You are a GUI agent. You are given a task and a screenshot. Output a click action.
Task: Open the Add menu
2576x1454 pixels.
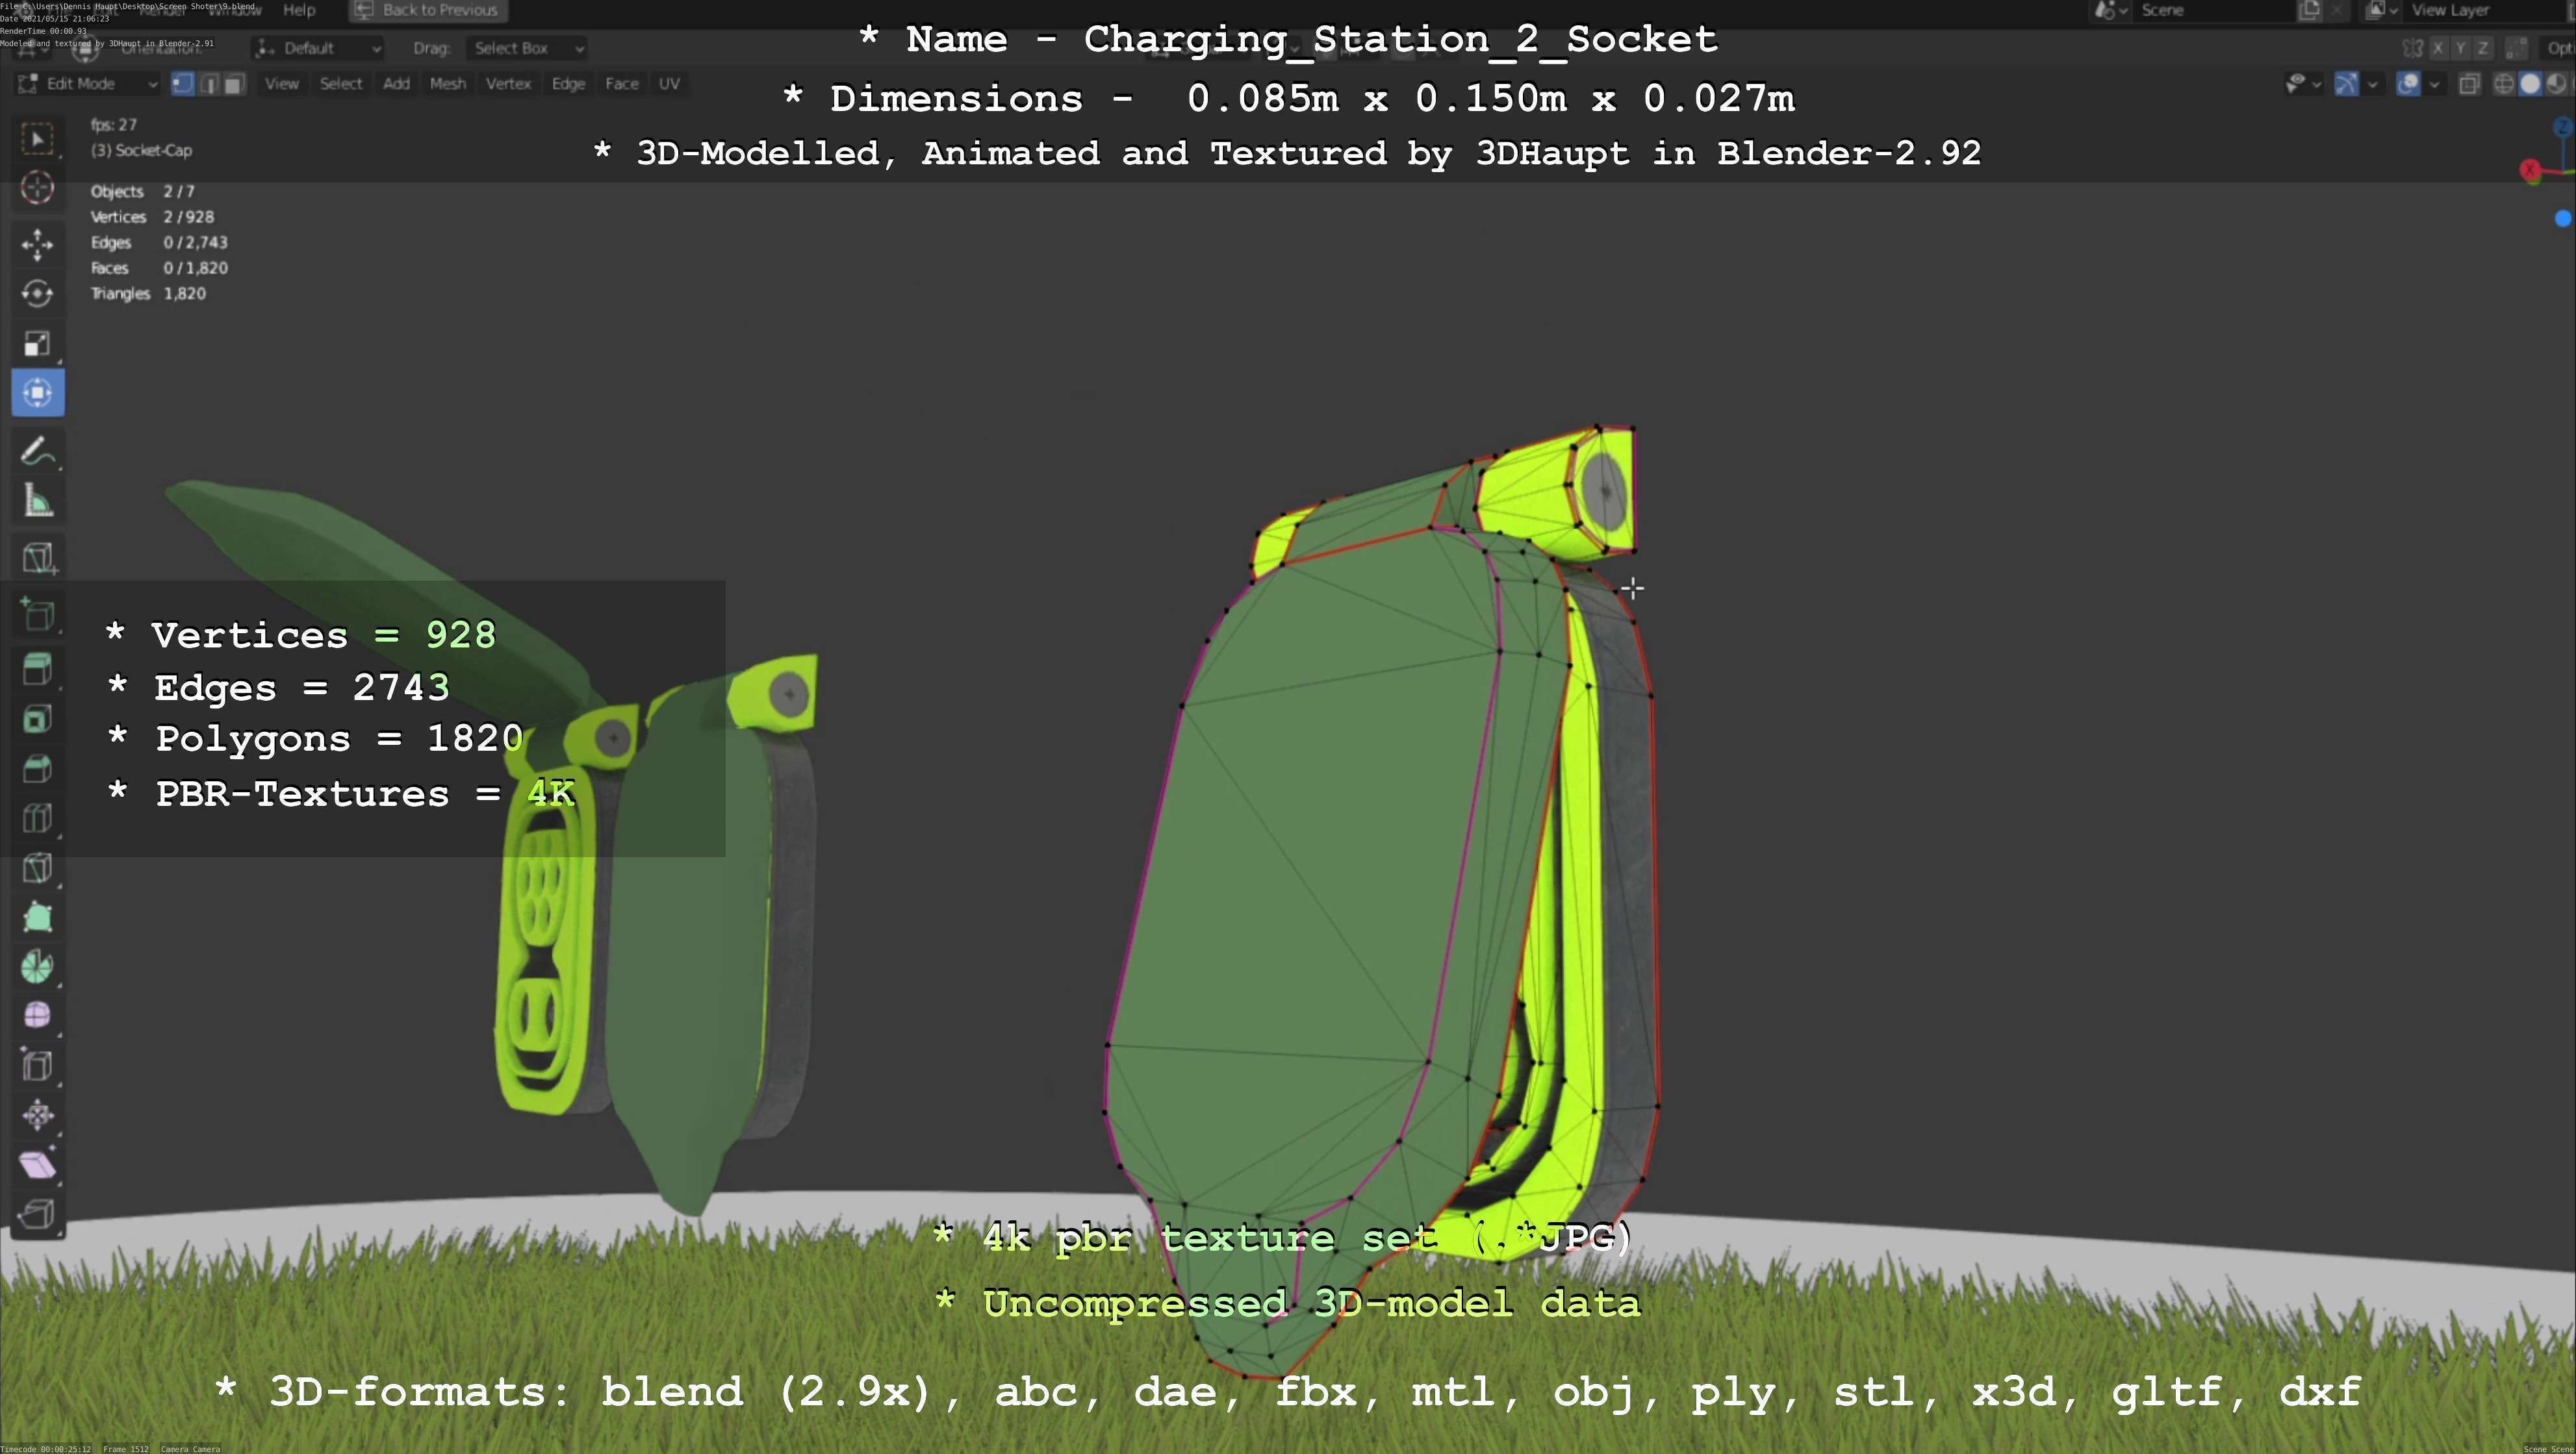396,84
